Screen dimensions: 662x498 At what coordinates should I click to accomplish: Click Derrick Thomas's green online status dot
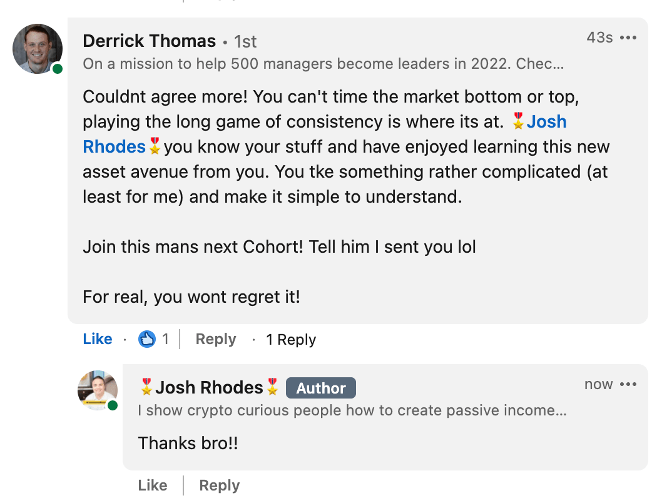[x=58, y=69]
